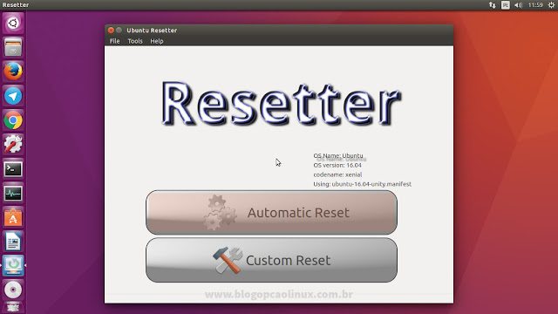Viewport: 558px width, 314px height.
Task: Close the Ubuntu Resetter window
Action: [111, 31]
